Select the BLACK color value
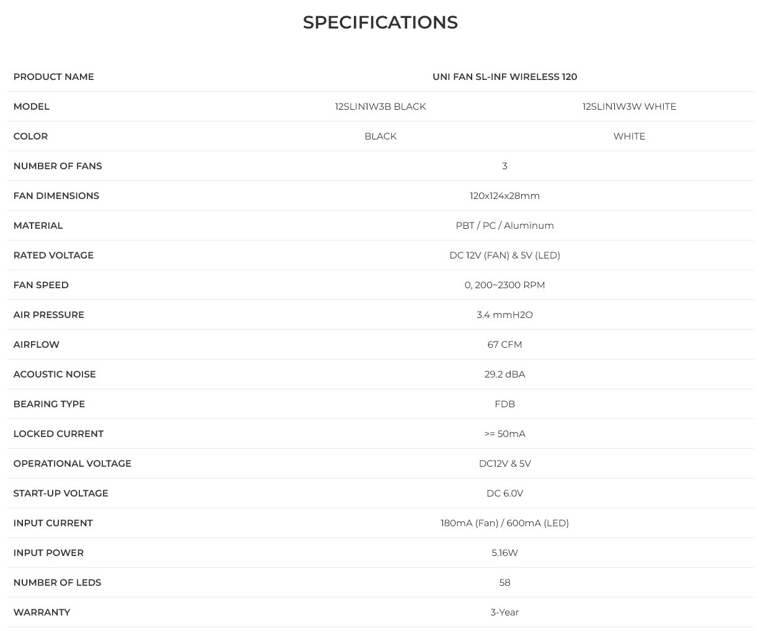Viewport: 761px width, 631px height. (x=381, y=136)
